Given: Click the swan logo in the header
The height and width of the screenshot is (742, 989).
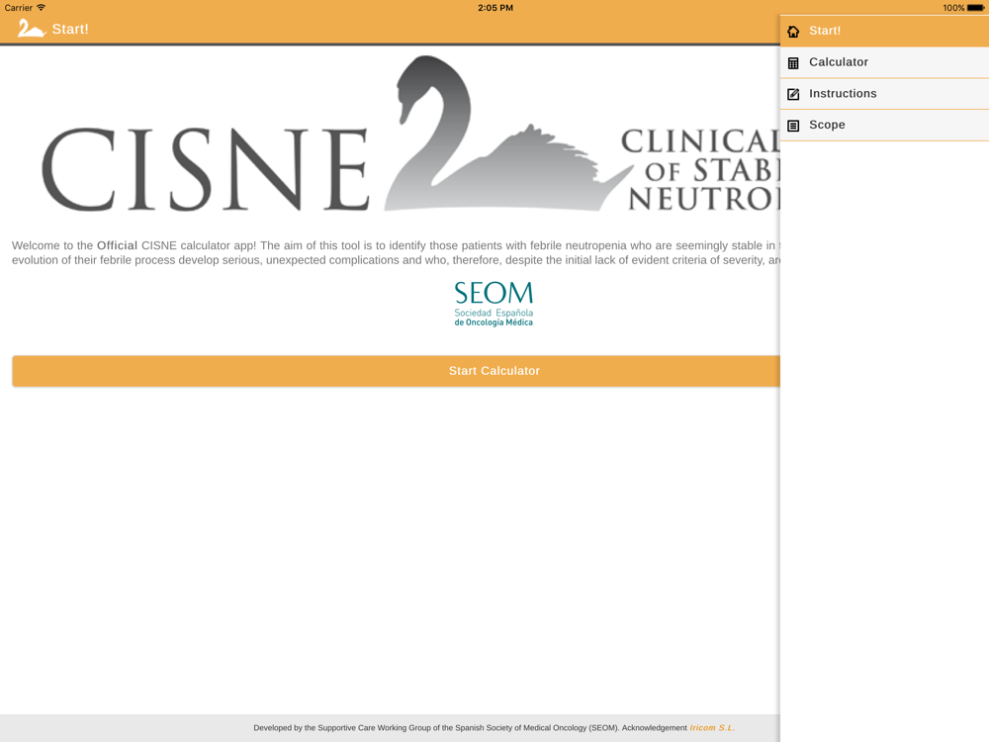Looking at the screenshot, I should click(x=31, y=29).
